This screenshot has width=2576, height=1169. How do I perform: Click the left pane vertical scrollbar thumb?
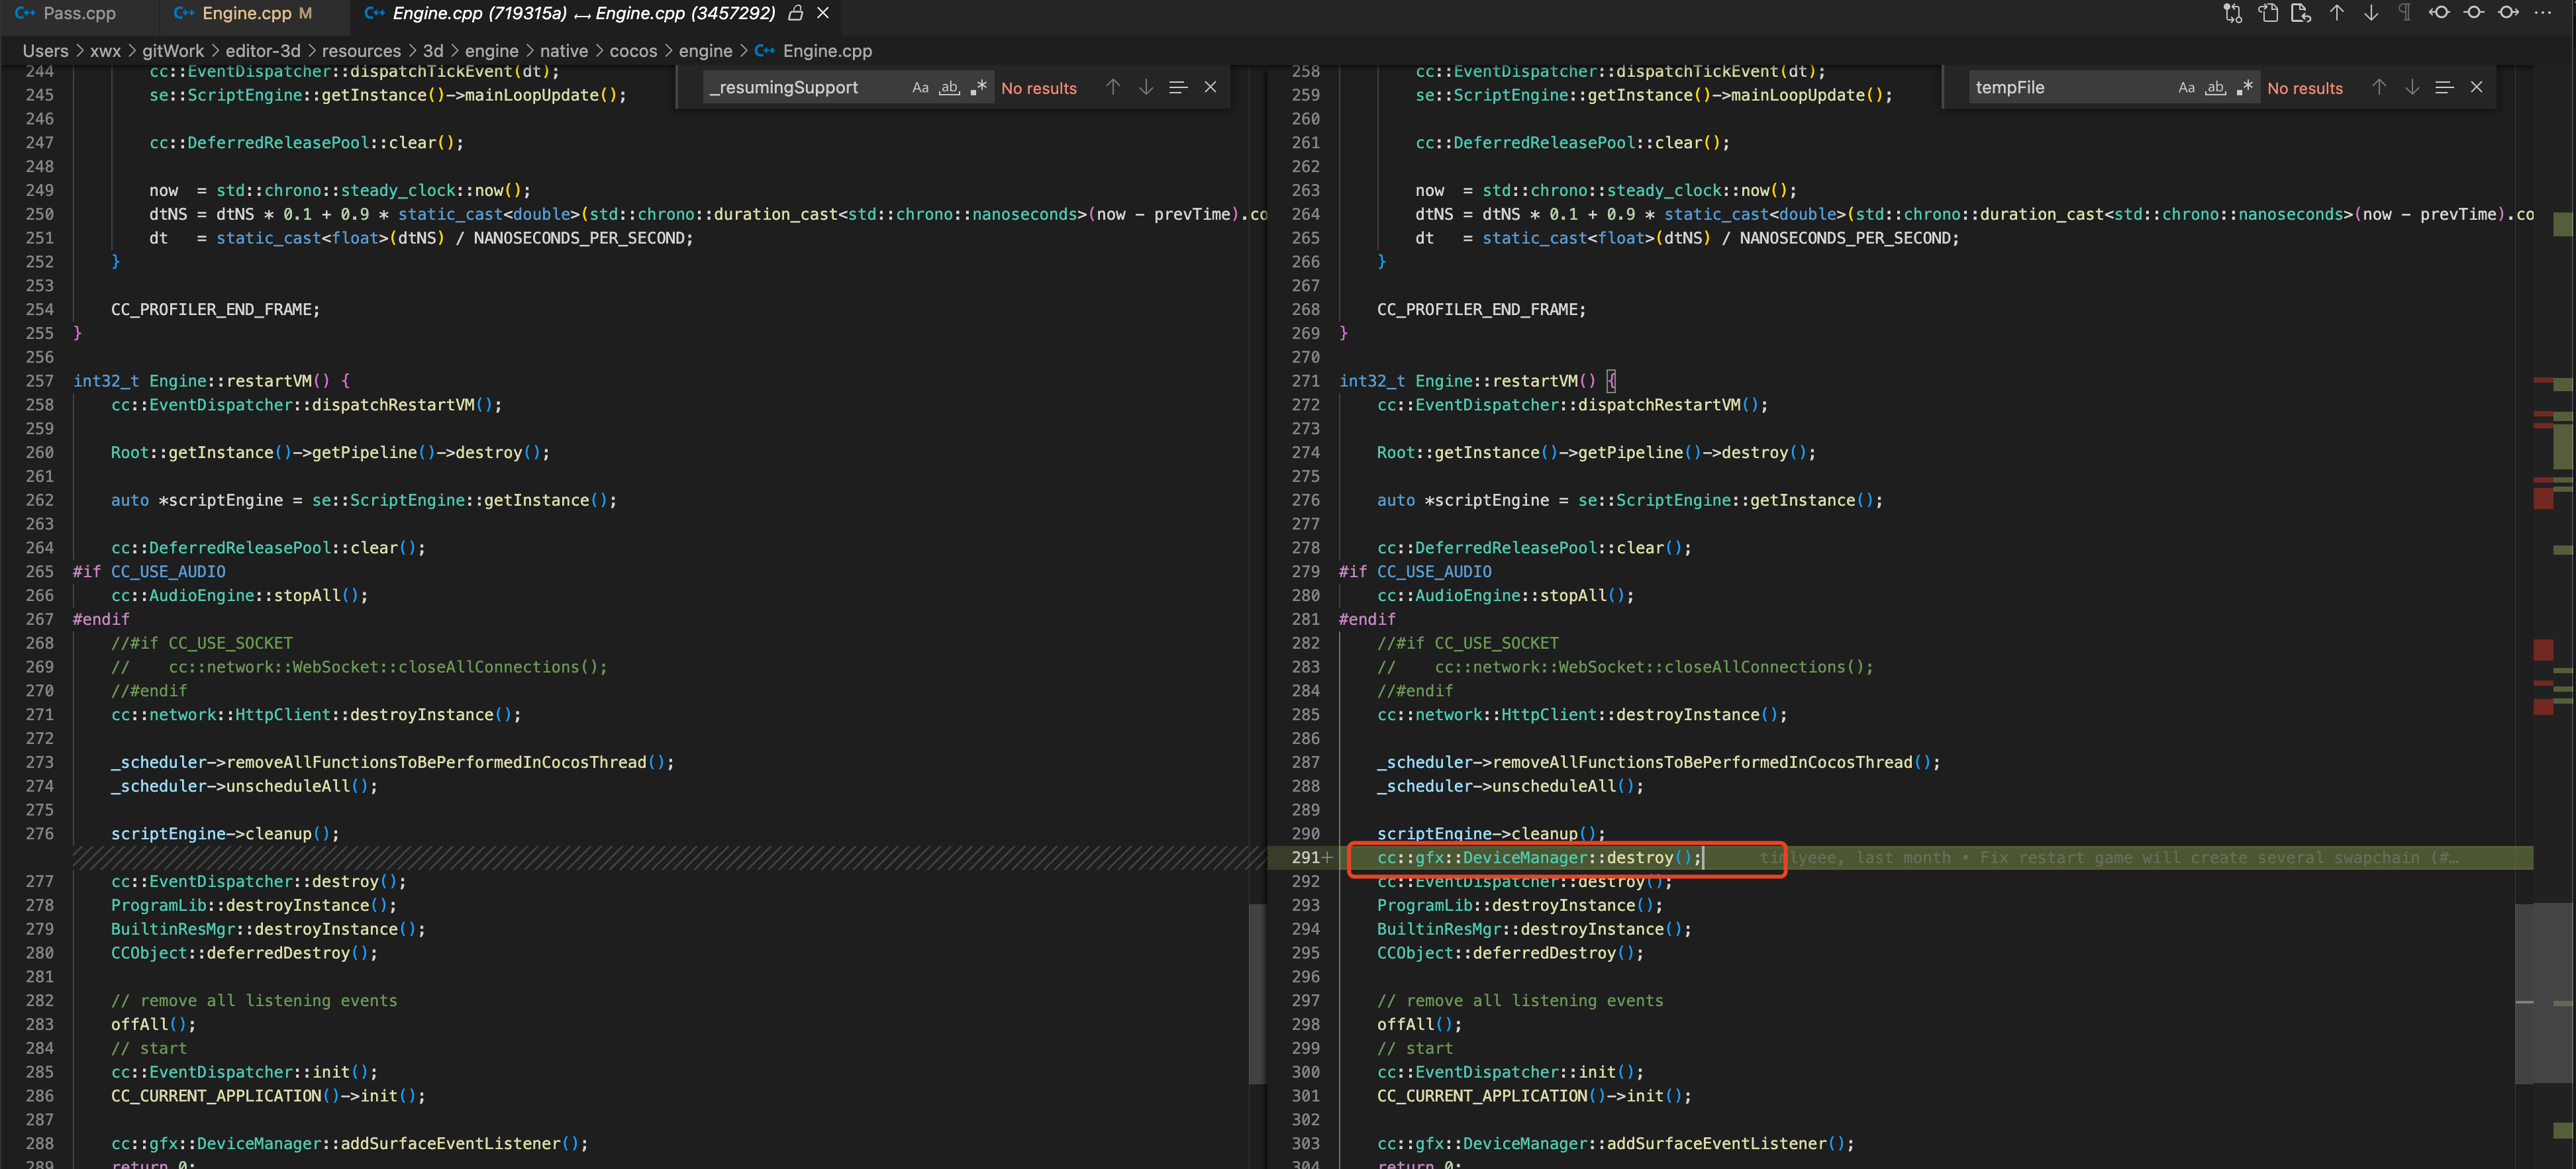[1257, 994]
